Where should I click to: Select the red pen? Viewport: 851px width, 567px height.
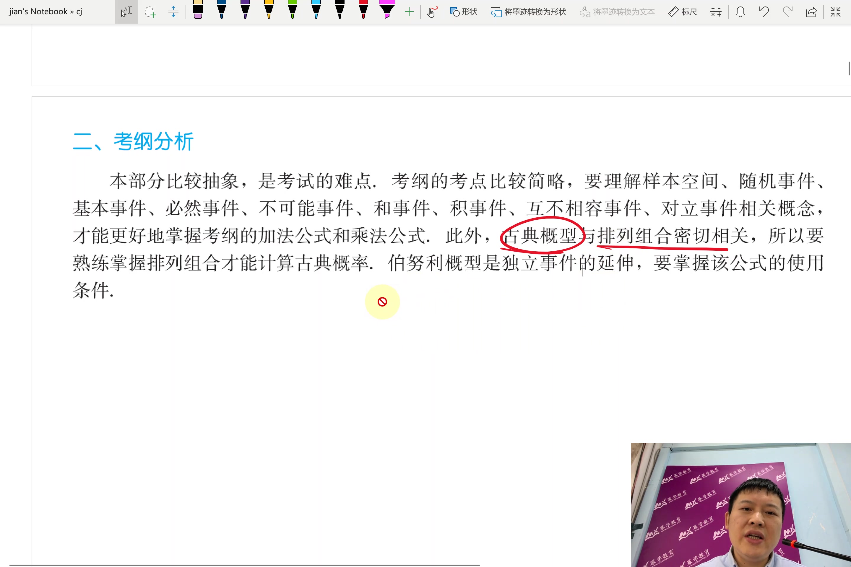(363, 10)
